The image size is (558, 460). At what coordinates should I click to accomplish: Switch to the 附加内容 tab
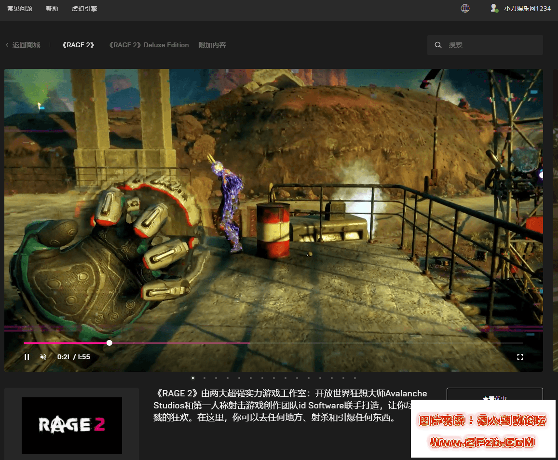point(212,45)
